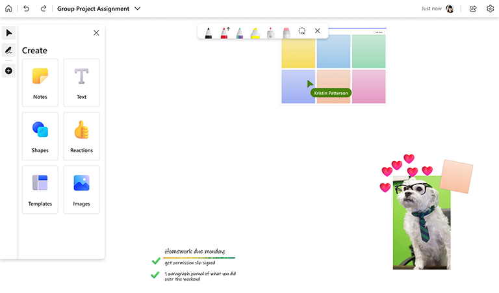499x293 pixels.
Task: Click the select pointer tool in sidebar
Action: pos(8,32)
